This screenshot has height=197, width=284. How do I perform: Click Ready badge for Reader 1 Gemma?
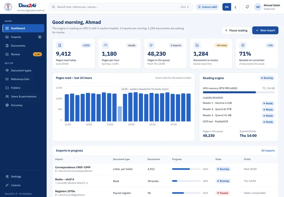(x=268, y=103)
